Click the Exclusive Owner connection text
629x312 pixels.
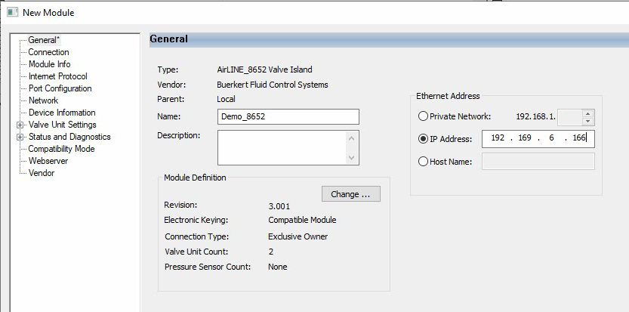click(298, 236)
